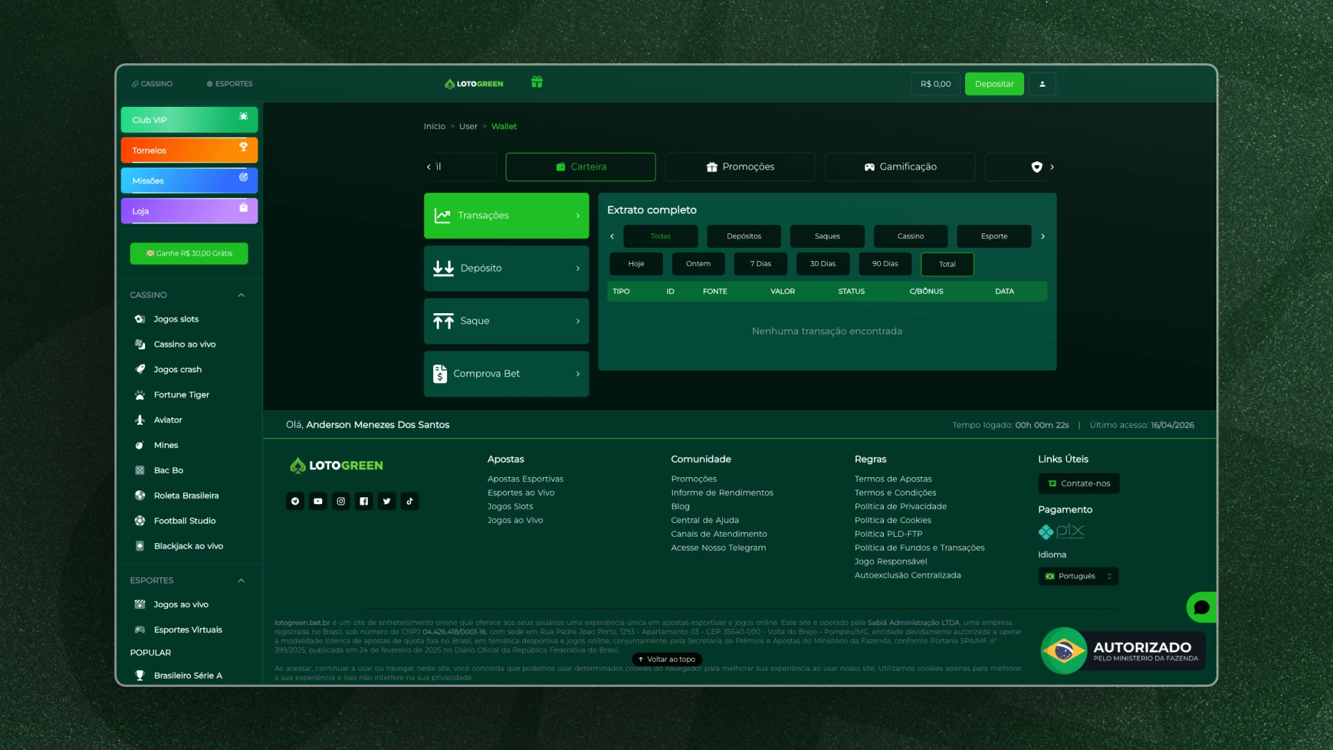
Task: Open Central de Ajuda footer link
Action: point(705,520)
